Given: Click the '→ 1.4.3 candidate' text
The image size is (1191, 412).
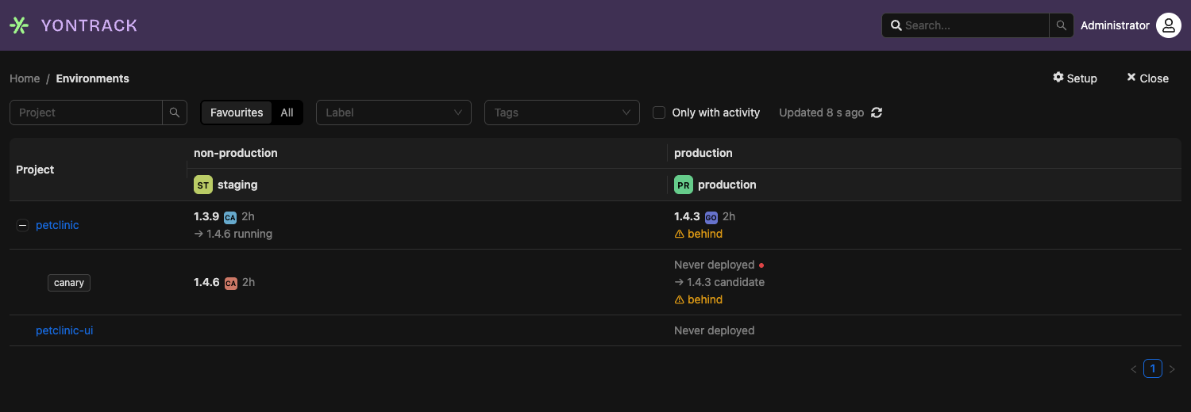Looking at the screenshot, I should tap(719, 282).
